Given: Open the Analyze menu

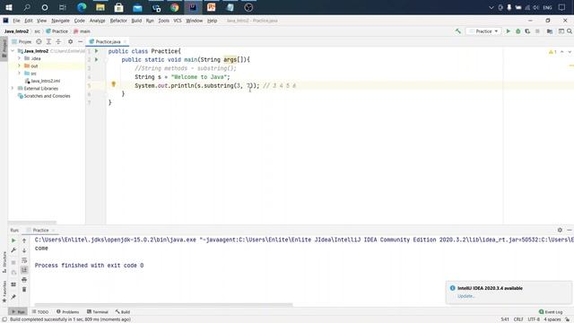Looking at the screenshot, I should 98,21.
